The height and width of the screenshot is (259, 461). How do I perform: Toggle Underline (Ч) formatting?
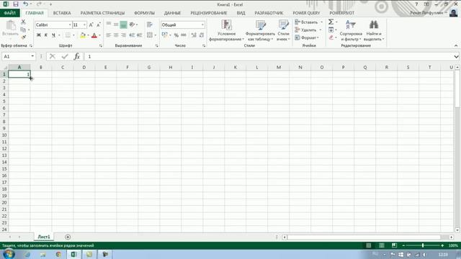pos(53,35)
